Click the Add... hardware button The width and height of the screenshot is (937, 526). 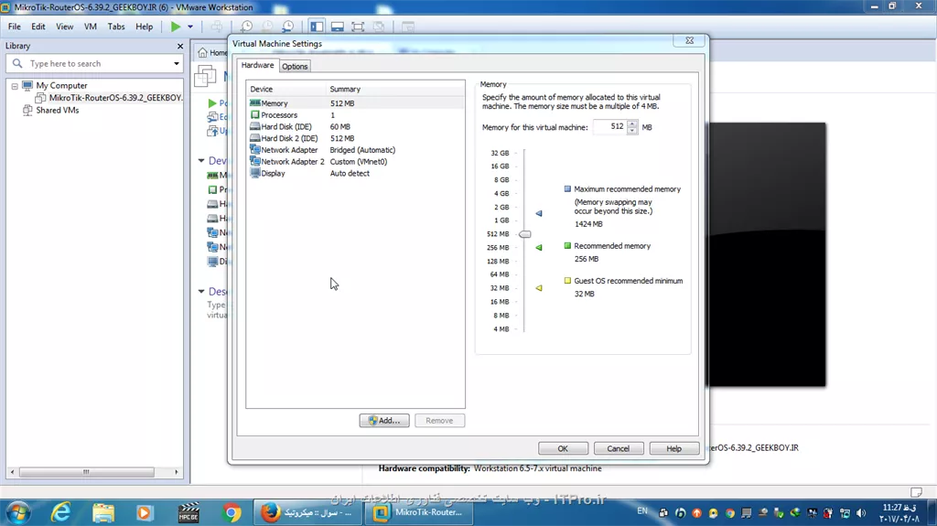tap(383, 421)
